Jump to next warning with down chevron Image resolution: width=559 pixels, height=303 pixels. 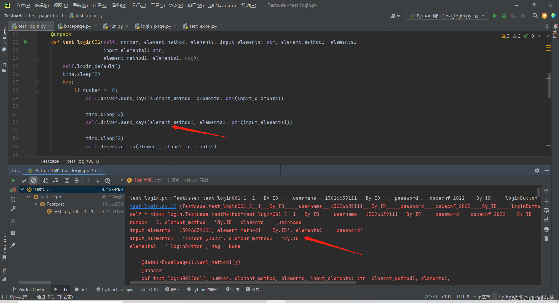[x=547, y=36]
